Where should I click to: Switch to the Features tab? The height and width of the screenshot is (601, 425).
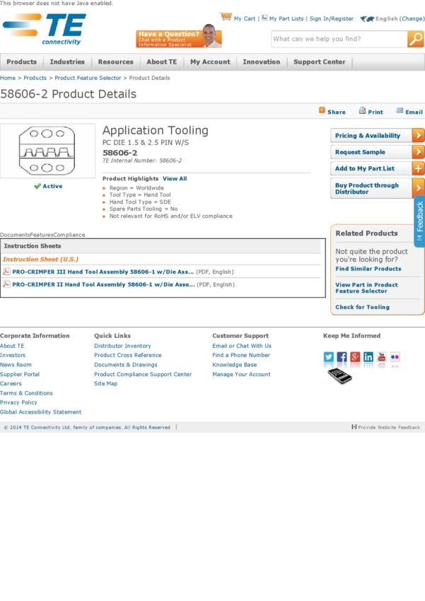(x=42, y=235)
